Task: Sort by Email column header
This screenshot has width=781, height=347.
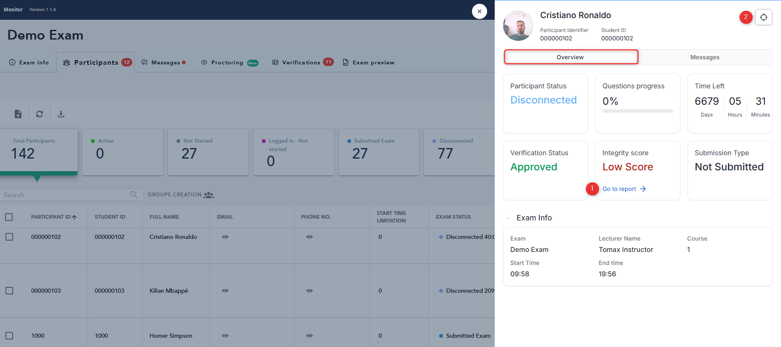Action: pyautogui.click(x=225, y=217)
